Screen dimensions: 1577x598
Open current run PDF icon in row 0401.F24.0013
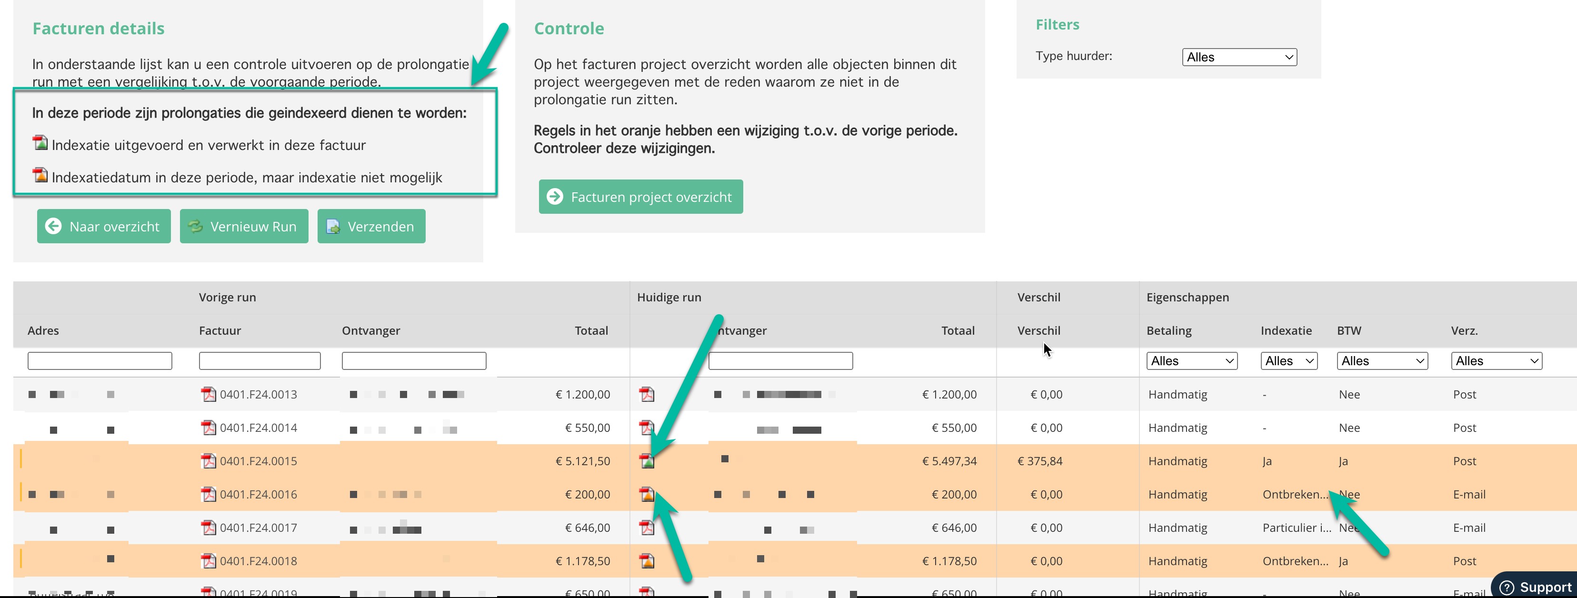[x=647, y=394]
